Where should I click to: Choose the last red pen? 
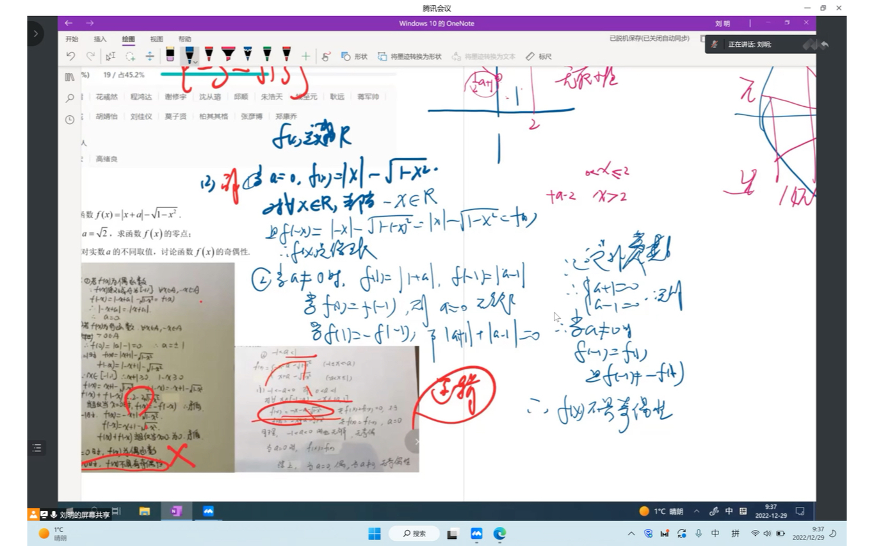[286, 54]
